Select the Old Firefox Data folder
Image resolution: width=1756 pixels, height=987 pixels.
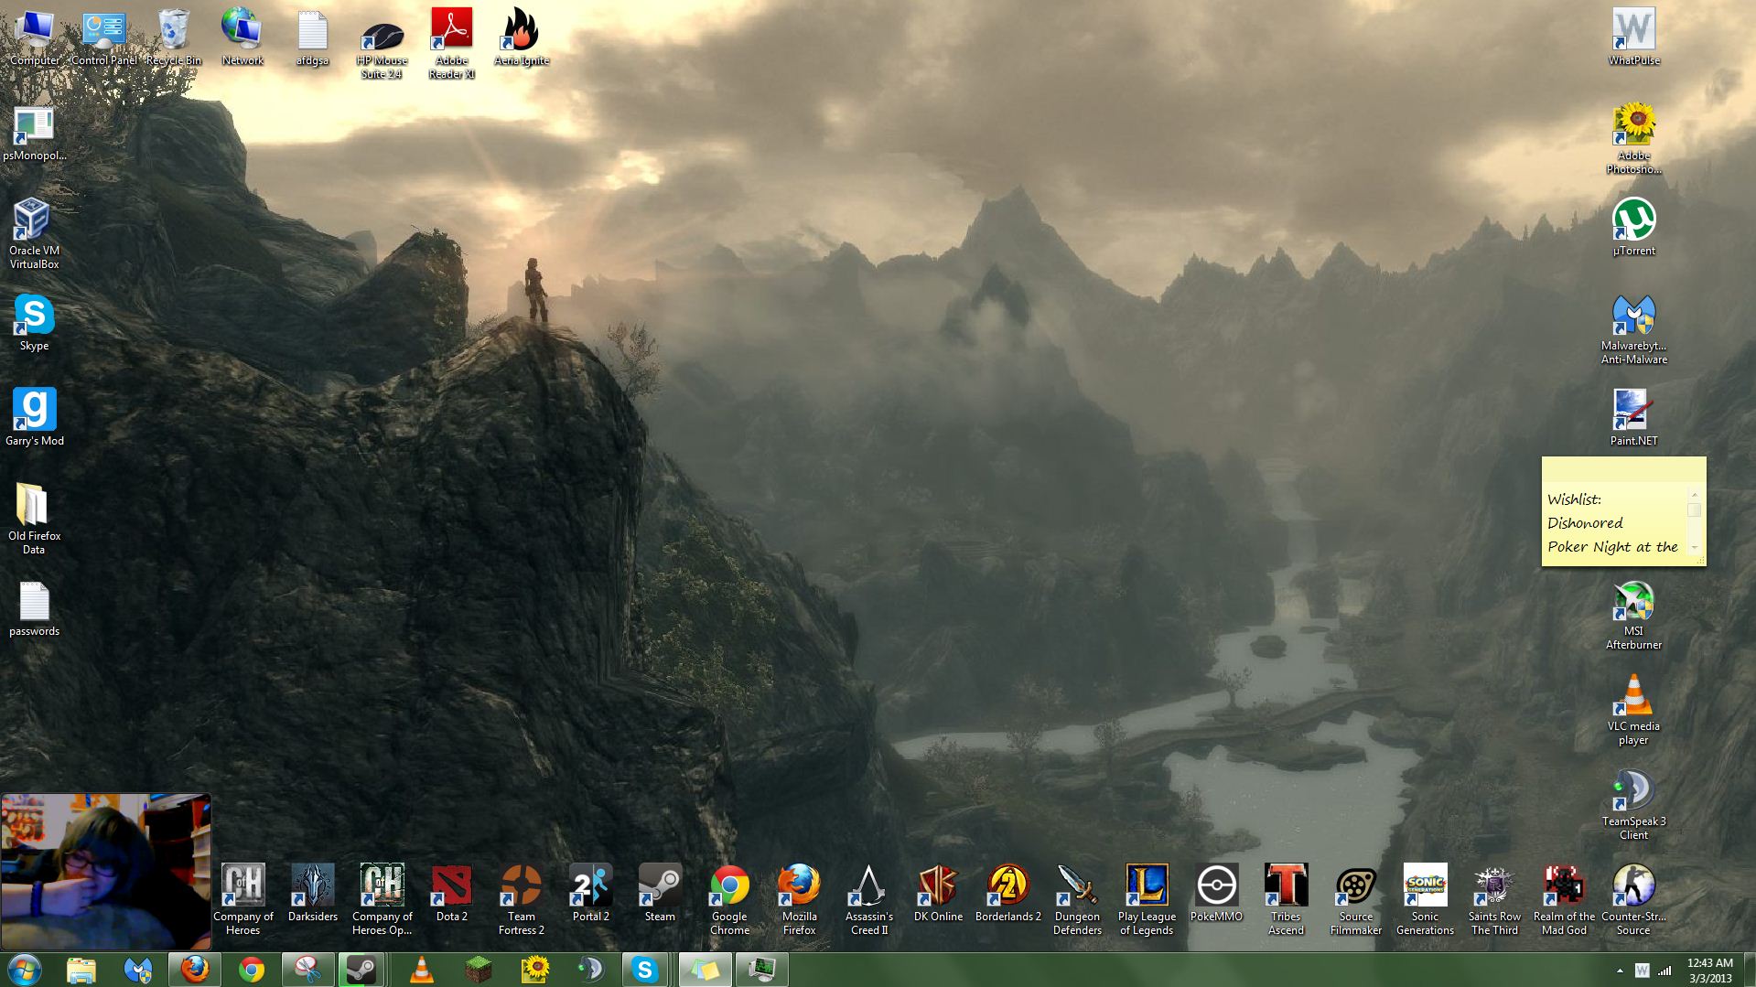(34, 506)
